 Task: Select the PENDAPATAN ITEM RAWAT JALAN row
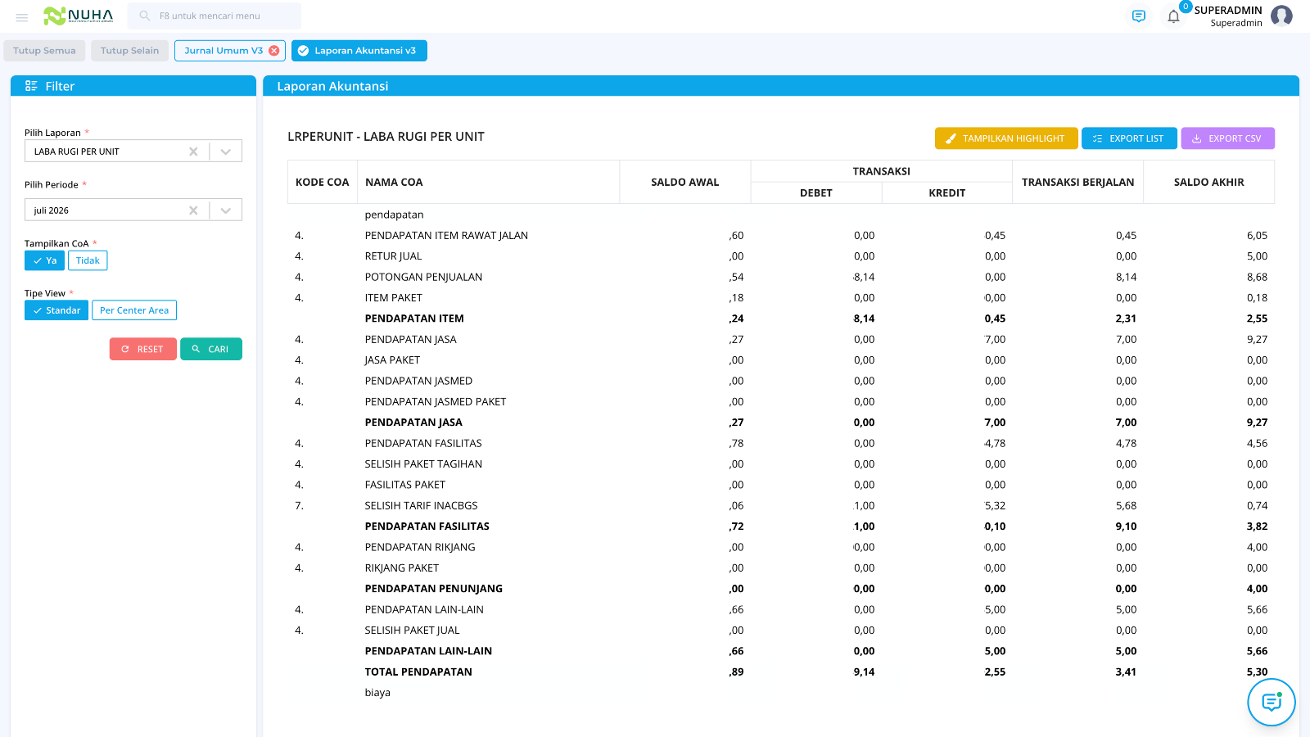point(781,235)
